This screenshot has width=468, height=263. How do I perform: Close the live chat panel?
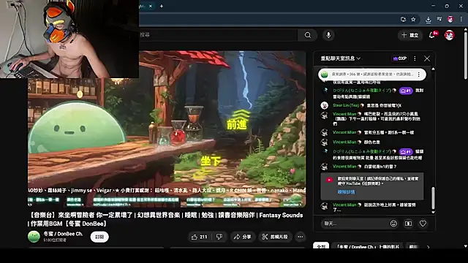[427, 58]
